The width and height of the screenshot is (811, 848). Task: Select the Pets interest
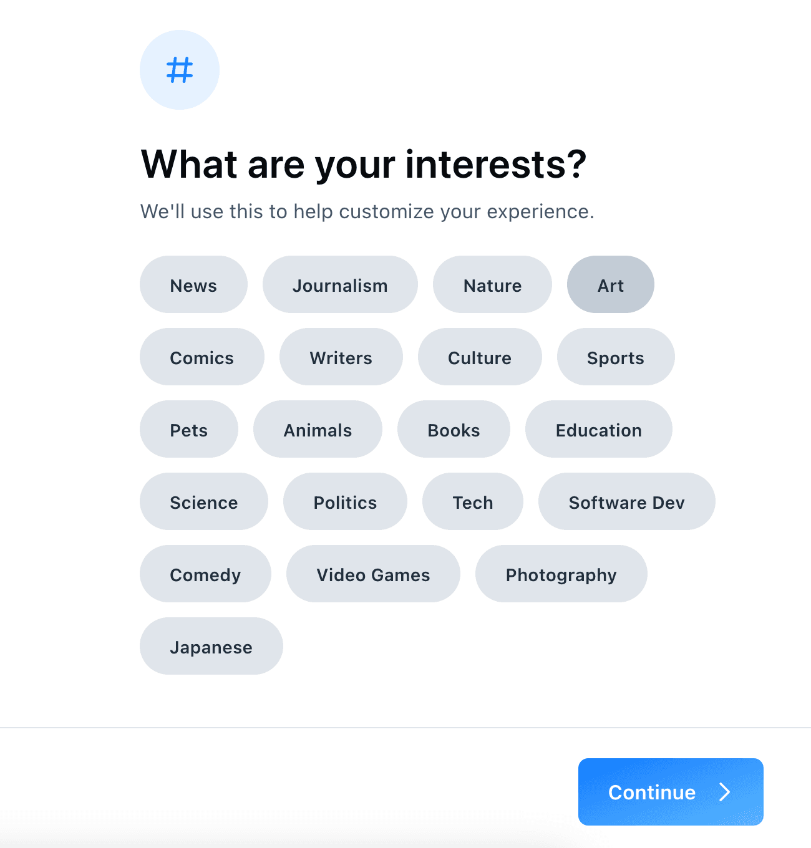(189, 430)
